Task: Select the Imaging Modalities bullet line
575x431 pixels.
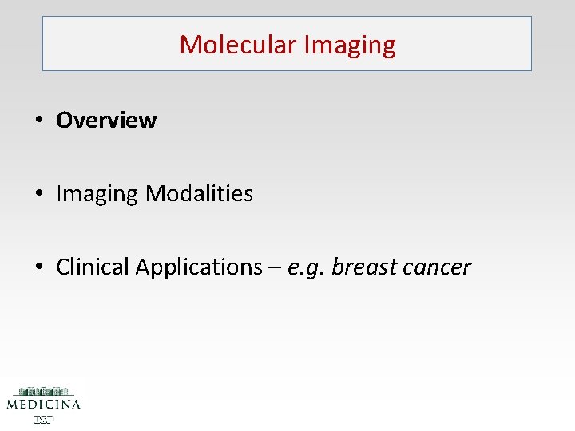Action: (154, 193)
